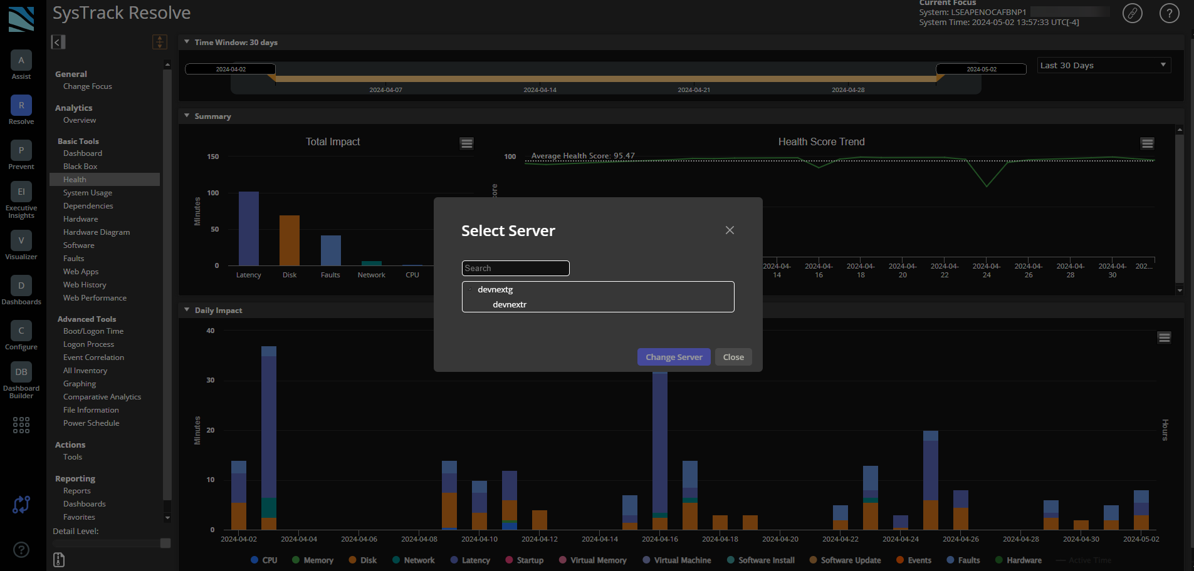Viewport: 1194px width, 571px height.
Task: Expand the devnextg tree node
Action: coord(470,289)
